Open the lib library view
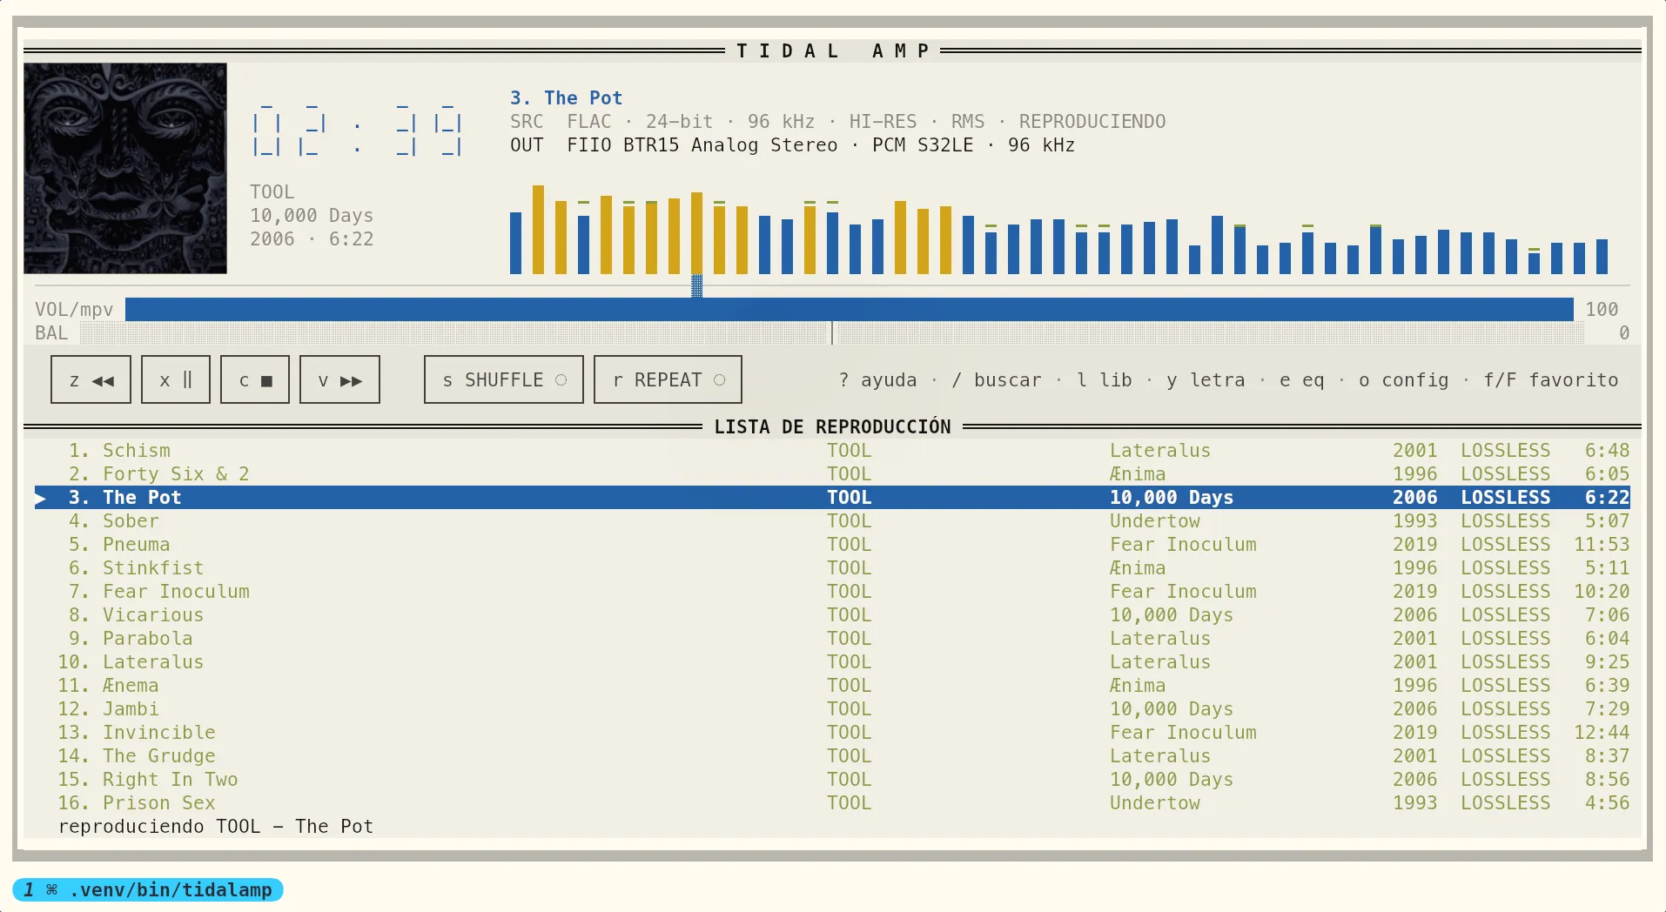The width and height of the screenshot is (1666, 912). coord(1105,380)
